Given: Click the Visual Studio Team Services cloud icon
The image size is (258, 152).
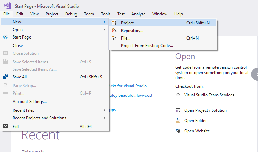Looking at the screenshot, I should click(178, 95).
